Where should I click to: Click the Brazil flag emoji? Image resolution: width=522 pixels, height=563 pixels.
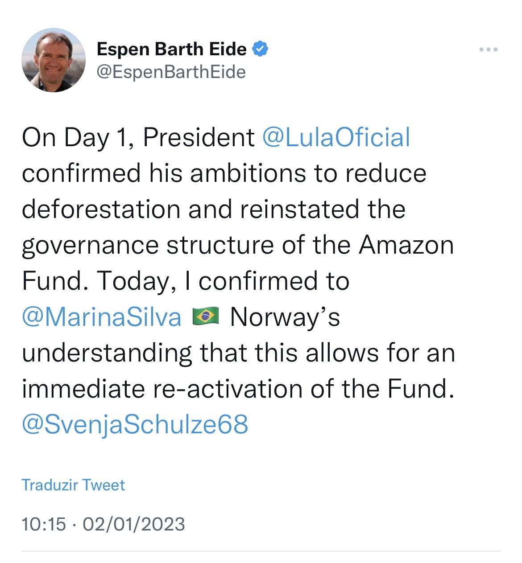click(205, 316)
